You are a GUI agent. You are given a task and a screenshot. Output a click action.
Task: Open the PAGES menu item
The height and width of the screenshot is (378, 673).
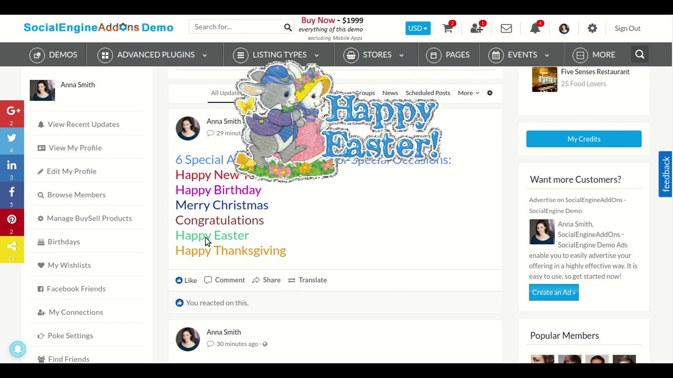448,55
